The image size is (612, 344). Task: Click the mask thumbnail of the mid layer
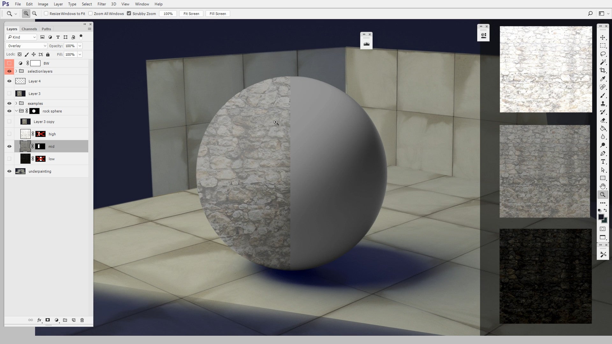[x=40, y=146]
